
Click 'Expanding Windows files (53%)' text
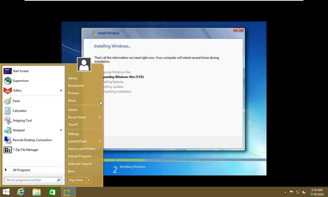tap(123, 77)
